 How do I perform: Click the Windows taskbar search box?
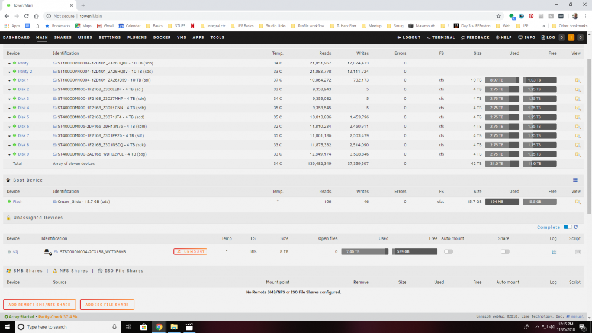68,327
